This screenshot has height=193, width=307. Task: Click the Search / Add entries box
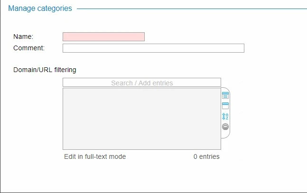(142, 83)
